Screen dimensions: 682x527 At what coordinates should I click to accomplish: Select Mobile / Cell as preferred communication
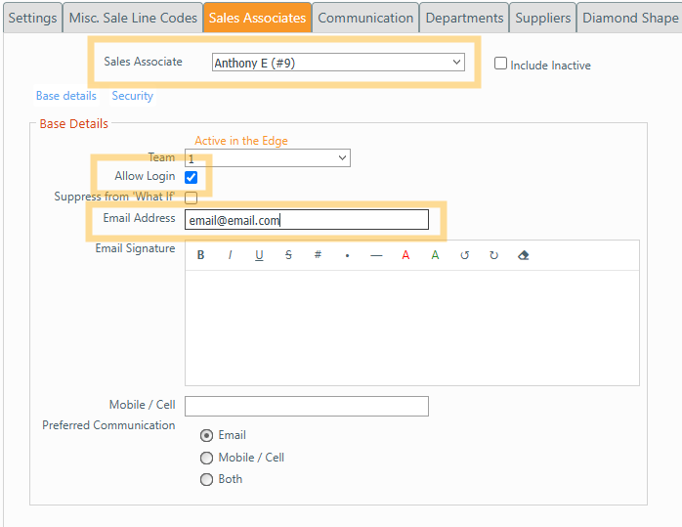(x=206, y=458)
